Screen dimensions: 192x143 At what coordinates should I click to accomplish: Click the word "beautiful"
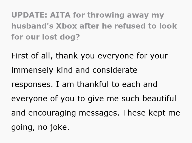pyautogui.click(x=160, y=99)
